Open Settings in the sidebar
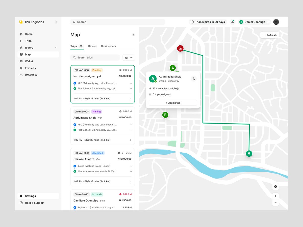The height and width of the screenshot is (227, 303). point(38,196)
